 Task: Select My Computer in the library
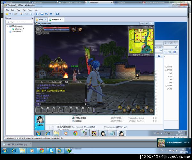tap(18, 26)
